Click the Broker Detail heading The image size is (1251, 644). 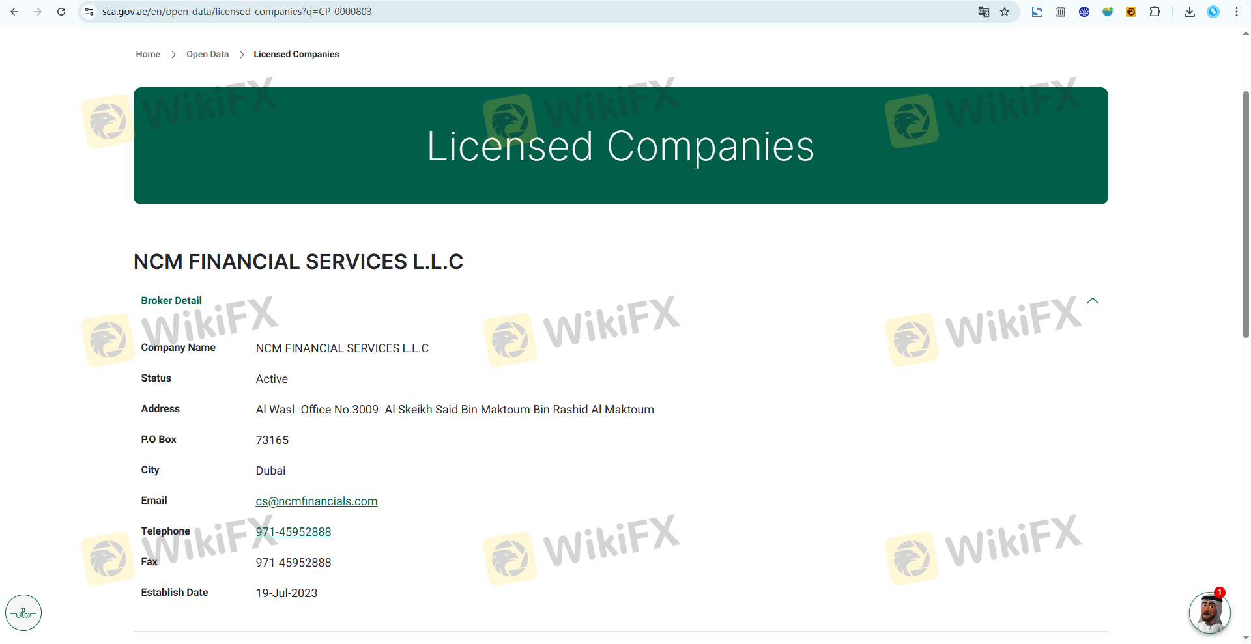171,300
